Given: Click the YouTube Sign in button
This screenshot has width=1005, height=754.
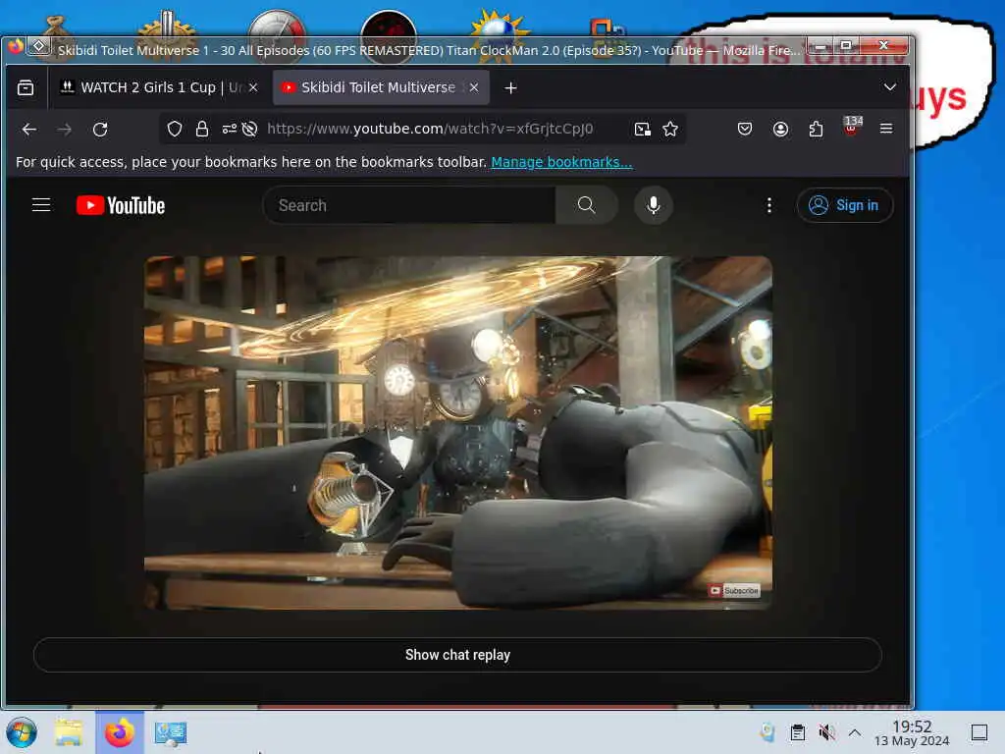Looking at the screenshot, I should pos(844,205).
